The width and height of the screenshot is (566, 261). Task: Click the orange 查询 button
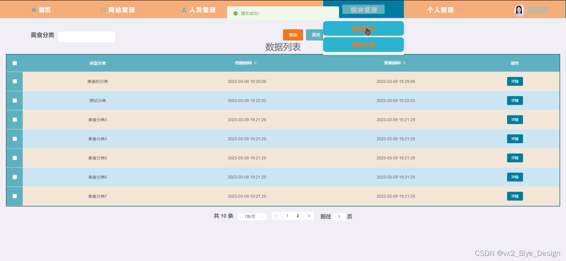pos(293,35)
